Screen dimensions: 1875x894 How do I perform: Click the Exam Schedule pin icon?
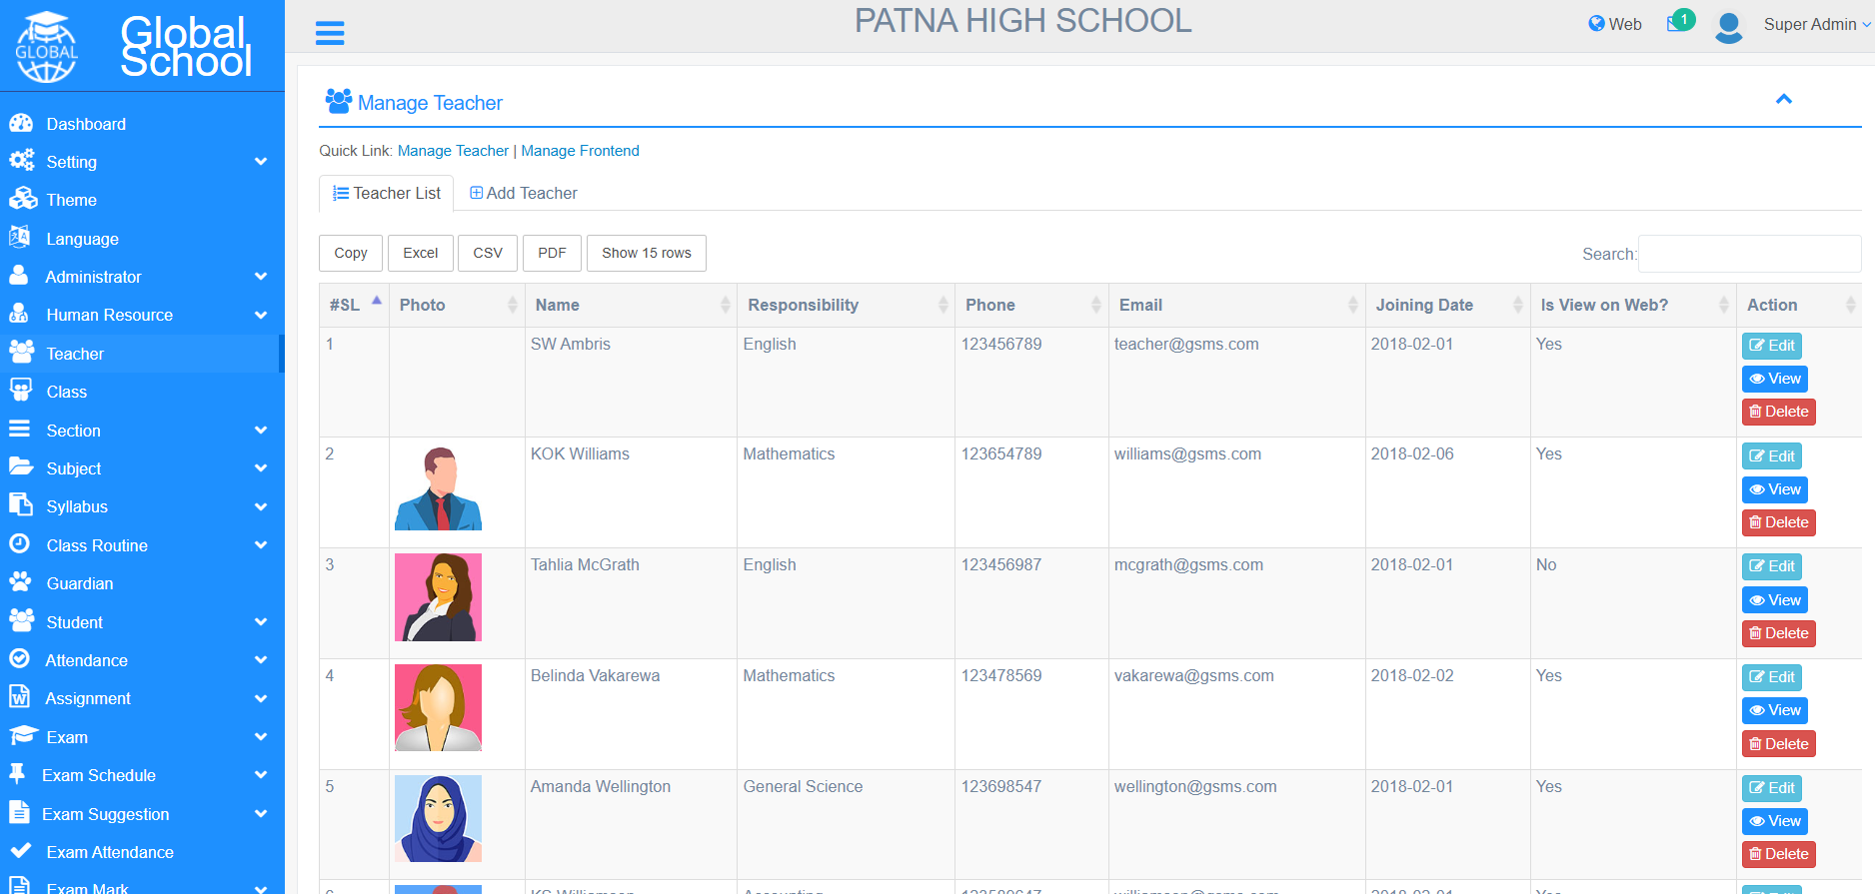tap(17, 773)
